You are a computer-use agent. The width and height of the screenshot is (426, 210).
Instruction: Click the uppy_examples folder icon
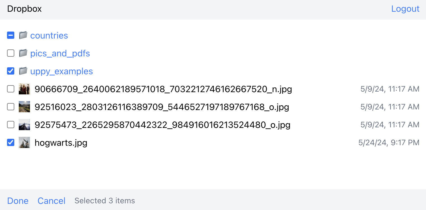coord(23,71)
